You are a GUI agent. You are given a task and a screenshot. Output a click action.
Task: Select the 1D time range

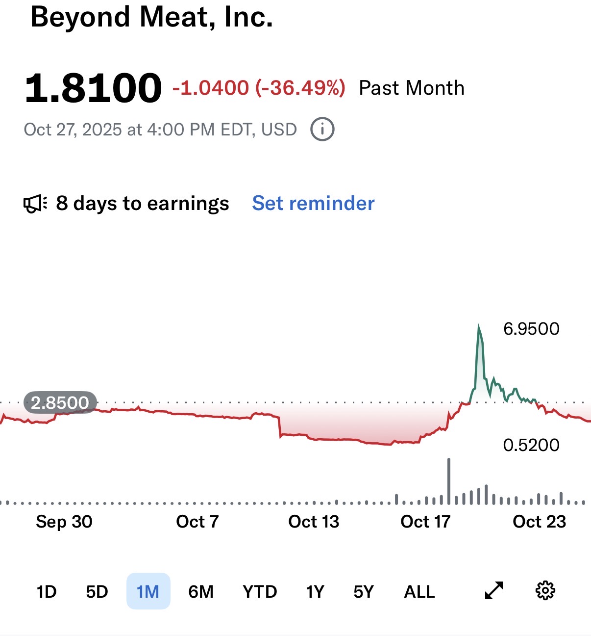pyautogui.click(x=47, y=591)
